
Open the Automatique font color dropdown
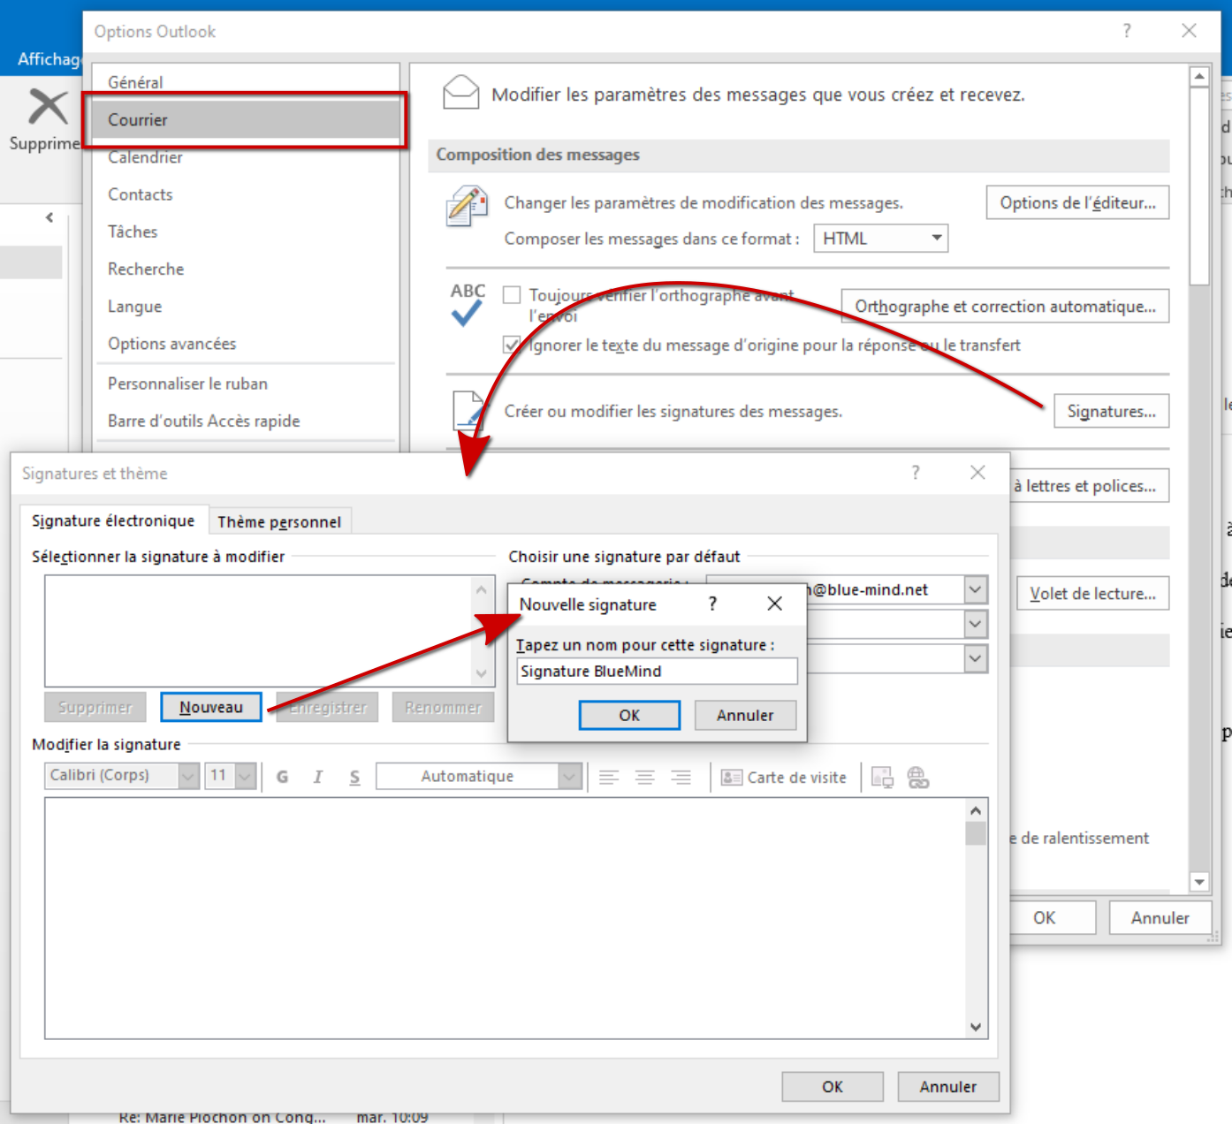[x=570, y=777]
